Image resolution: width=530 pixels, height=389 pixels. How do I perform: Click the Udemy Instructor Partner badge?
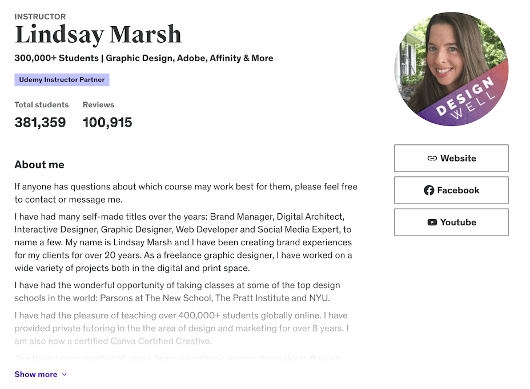click(62, 80)
